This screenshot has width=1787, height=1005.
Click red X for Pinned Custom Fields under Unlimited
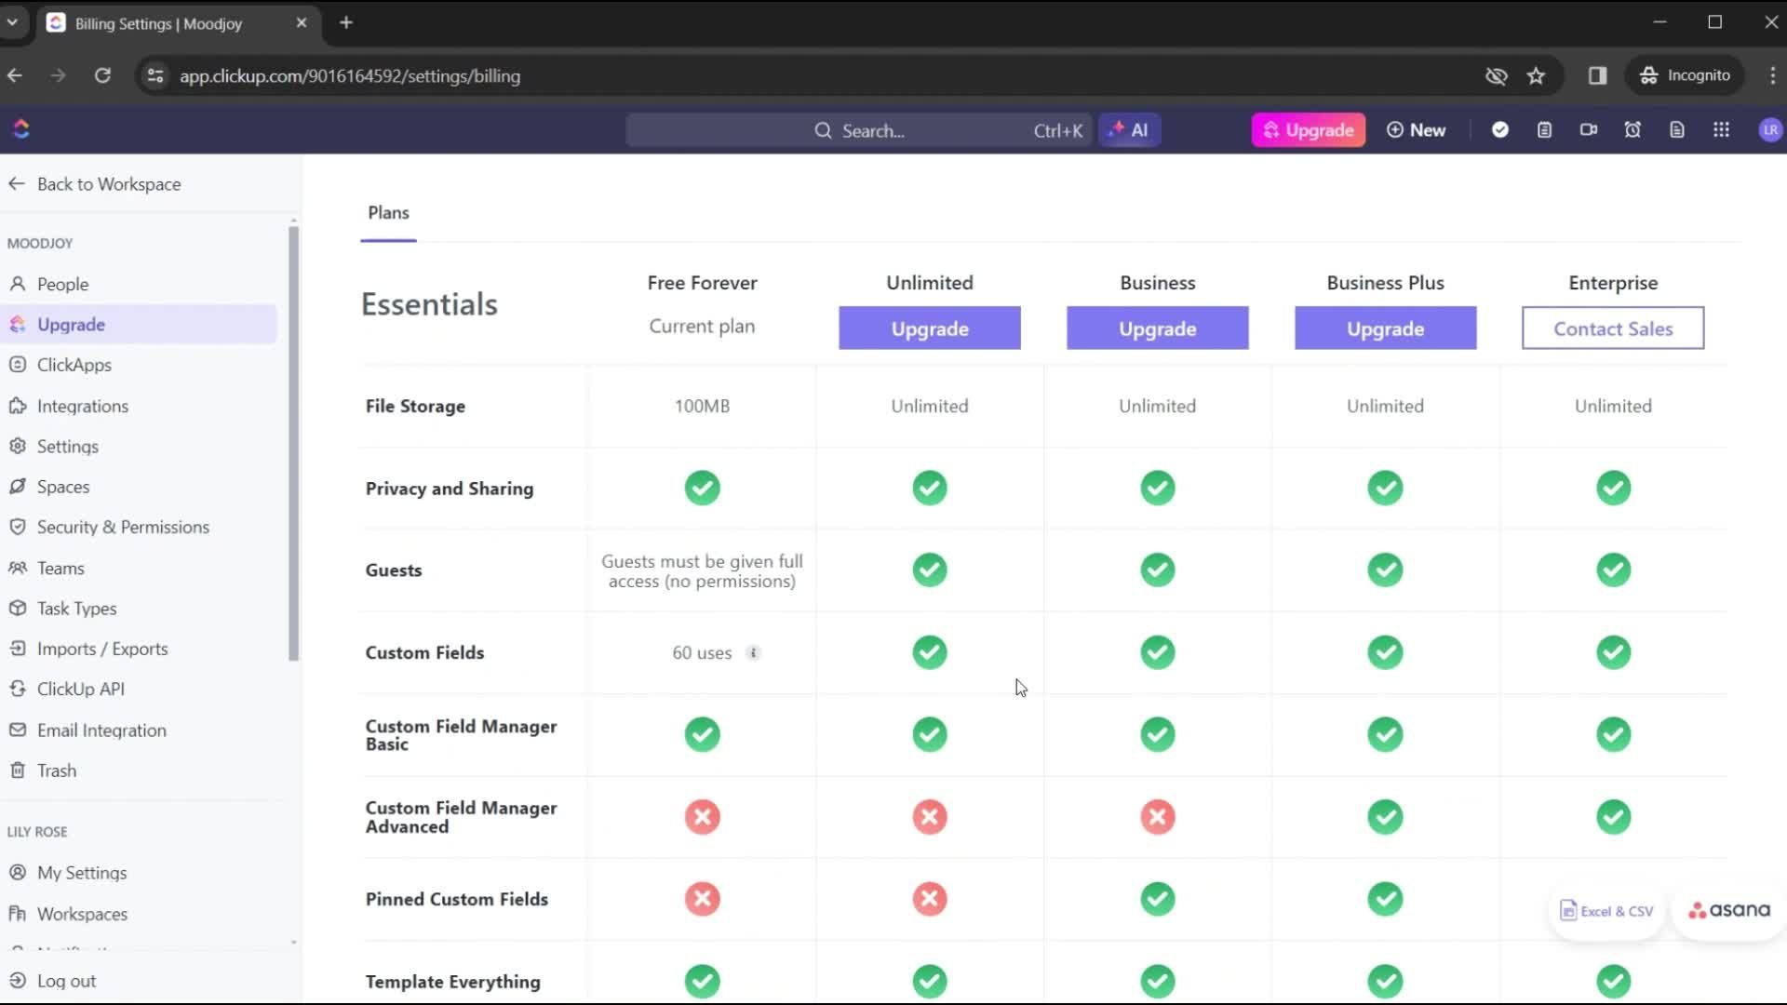pos(929,899)
